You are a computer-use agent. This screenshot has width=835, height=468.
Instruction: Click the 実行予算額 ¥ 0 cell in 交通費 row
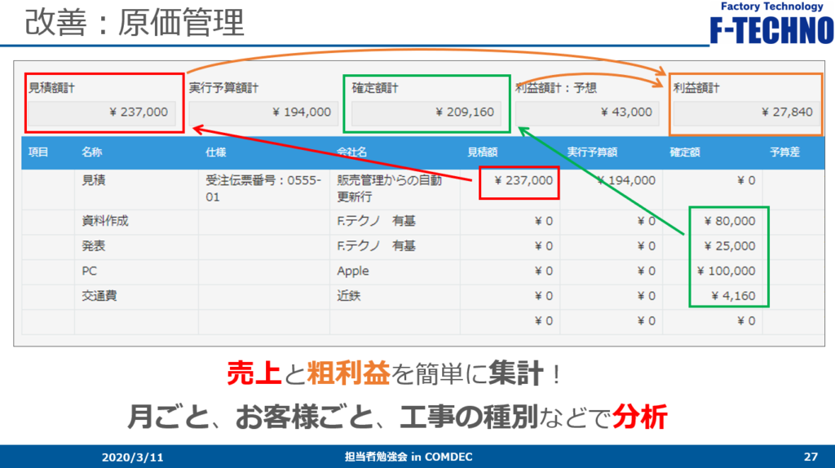click(x=612, y=297)
